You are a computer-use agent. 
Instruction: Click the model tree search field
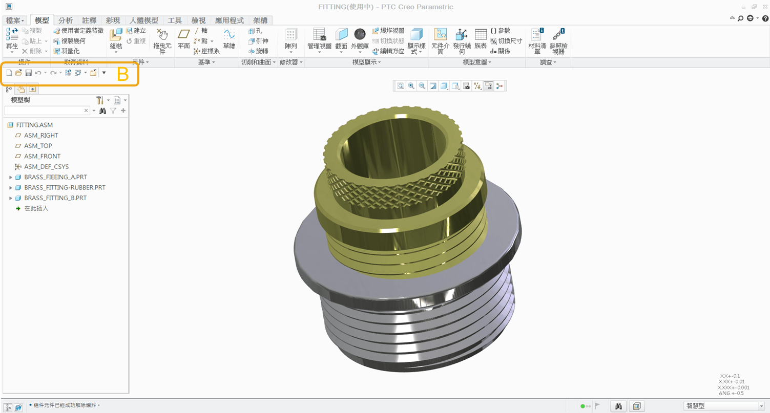point(44,111)
